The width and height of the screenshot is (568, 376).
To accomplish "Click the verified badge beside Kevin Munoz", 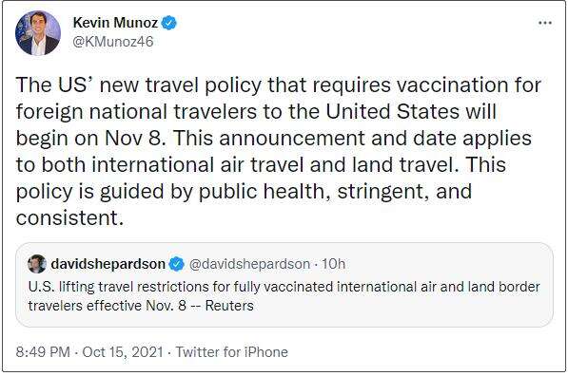I will [x=168, y=23].
